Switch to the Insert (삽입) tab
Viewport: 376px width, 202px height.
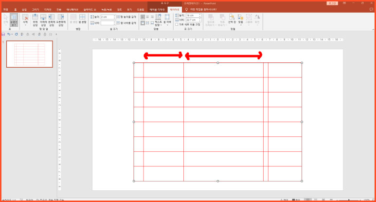[24, 10]
